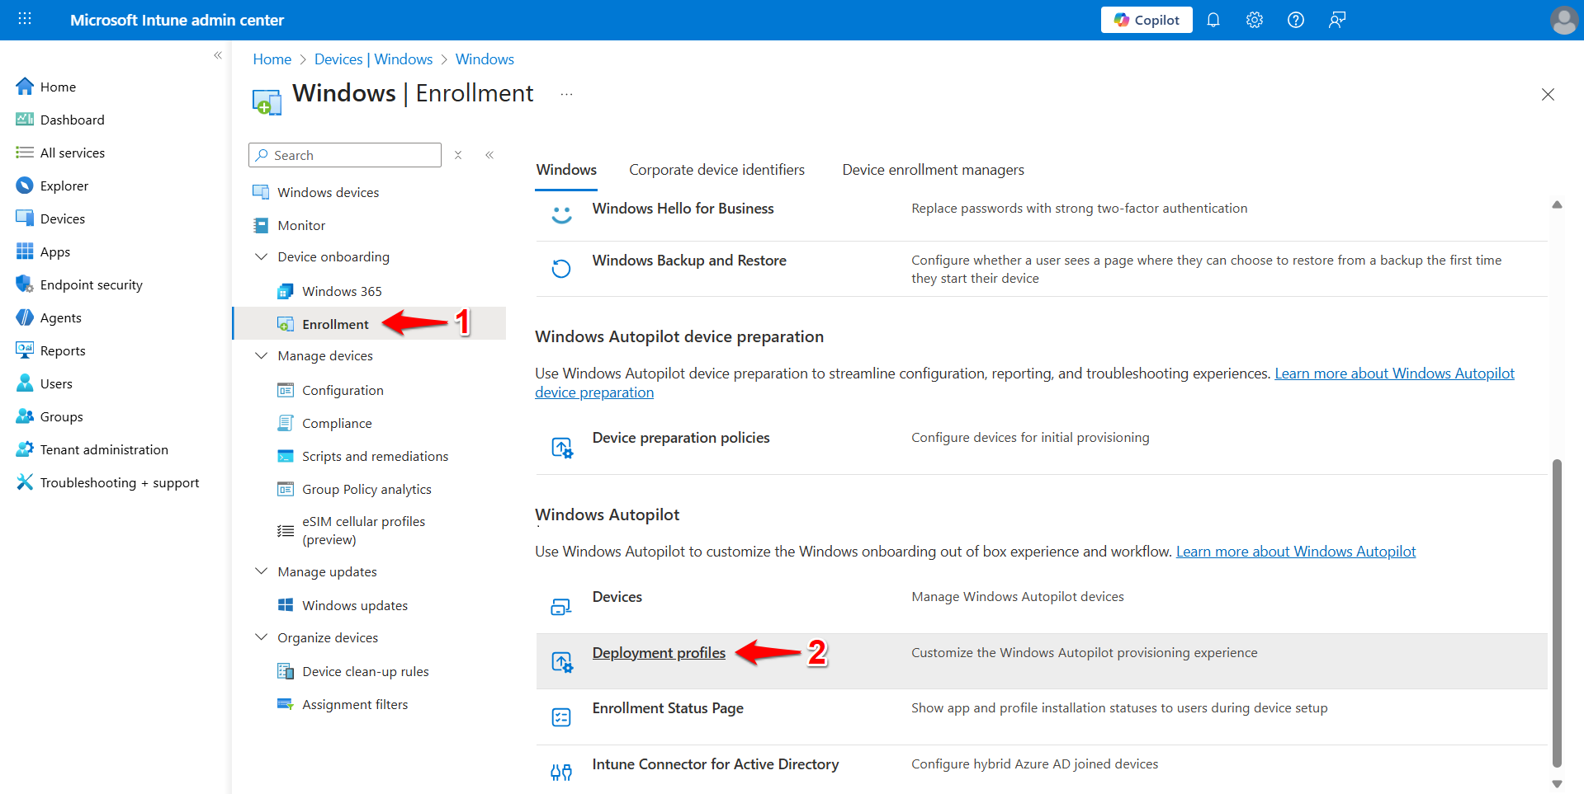Open Configuration under Manage devices

click(x=343, y=390)
